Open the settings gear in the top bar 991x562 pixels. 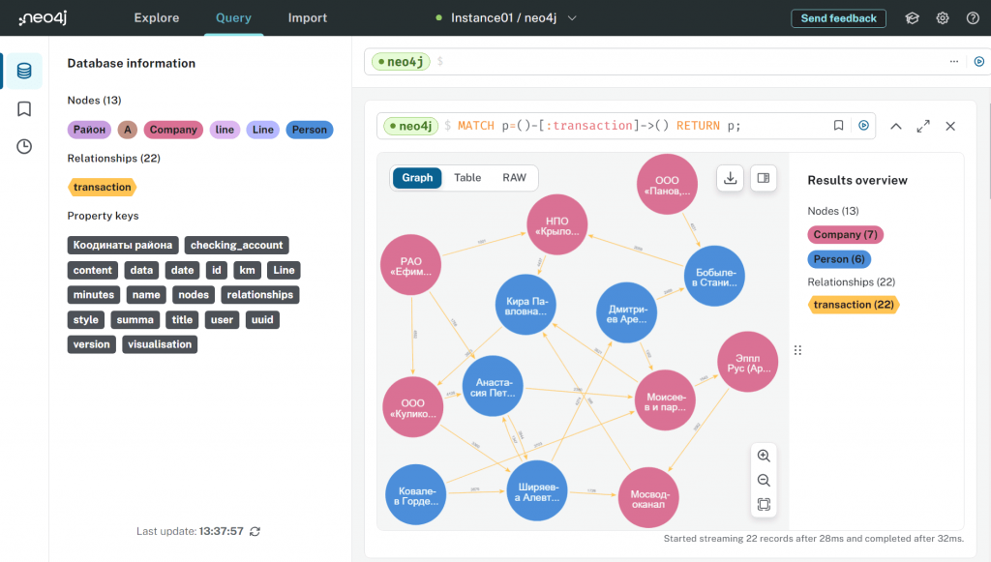942,17
